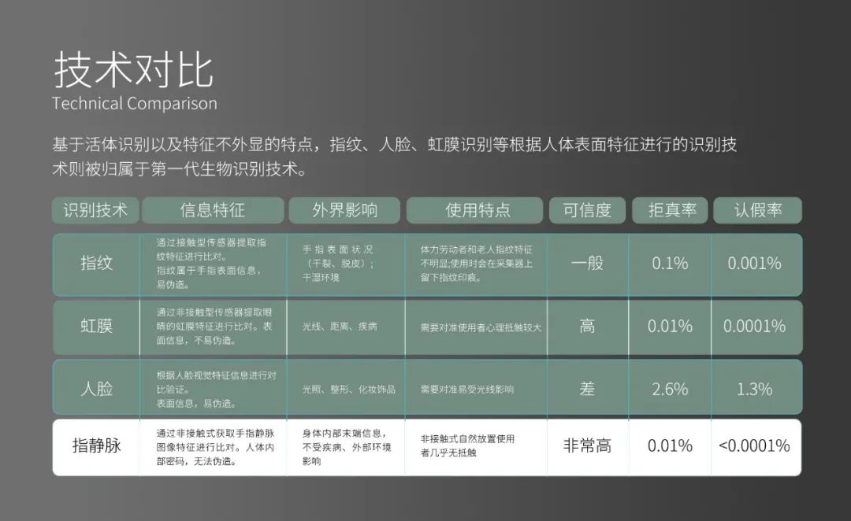This screenshot has width=851, height=521.
Task: Select the 拒真率 column header
Action: point(670,210)
